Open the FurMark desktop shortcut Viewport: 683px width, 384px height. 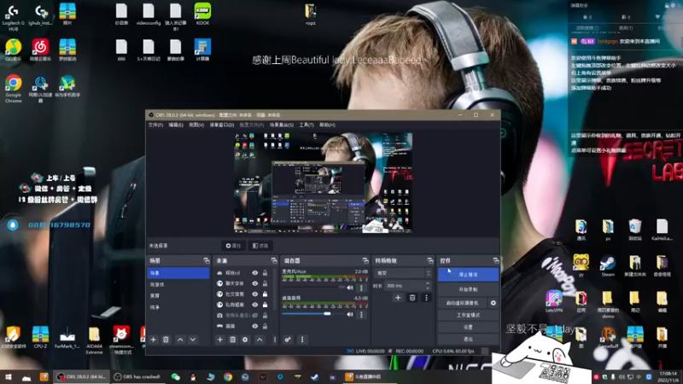coord(67,337)
